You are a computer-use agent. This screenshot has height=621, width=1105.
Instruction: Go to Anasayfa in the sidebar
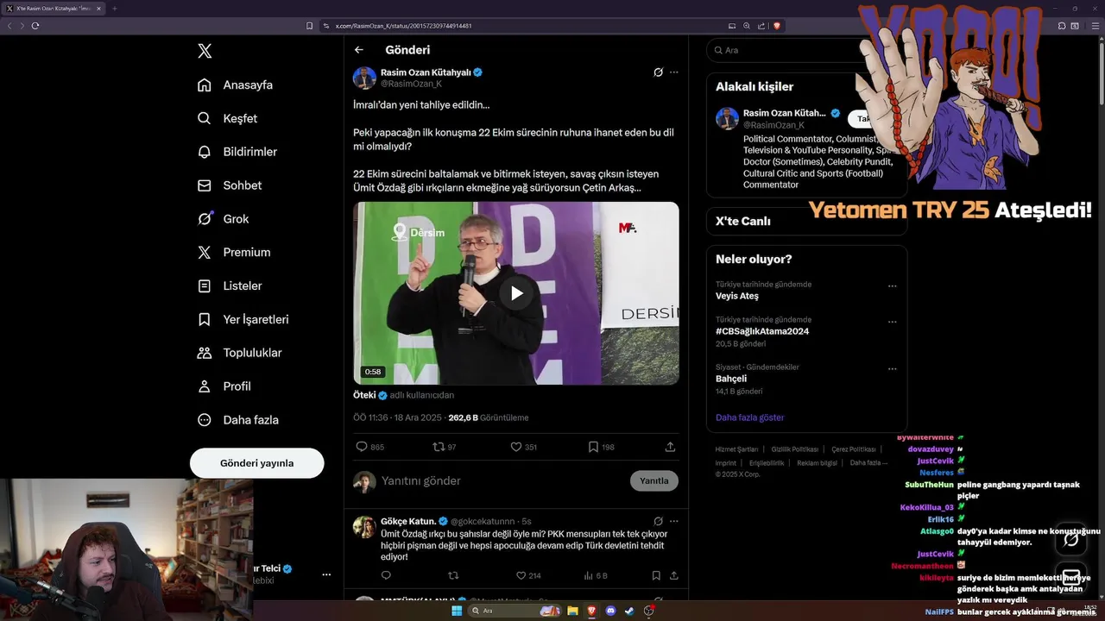tap(236, 85)
